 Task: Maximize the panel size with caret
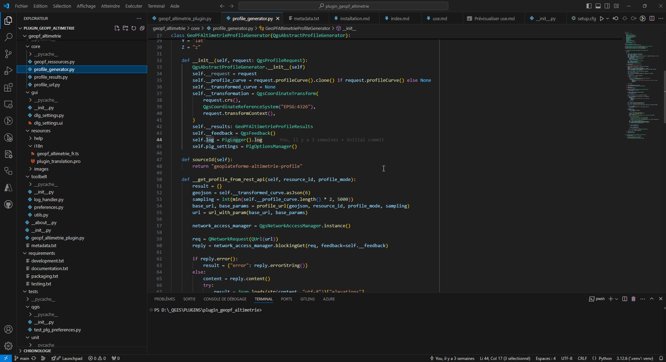click(x=652, y=299)
